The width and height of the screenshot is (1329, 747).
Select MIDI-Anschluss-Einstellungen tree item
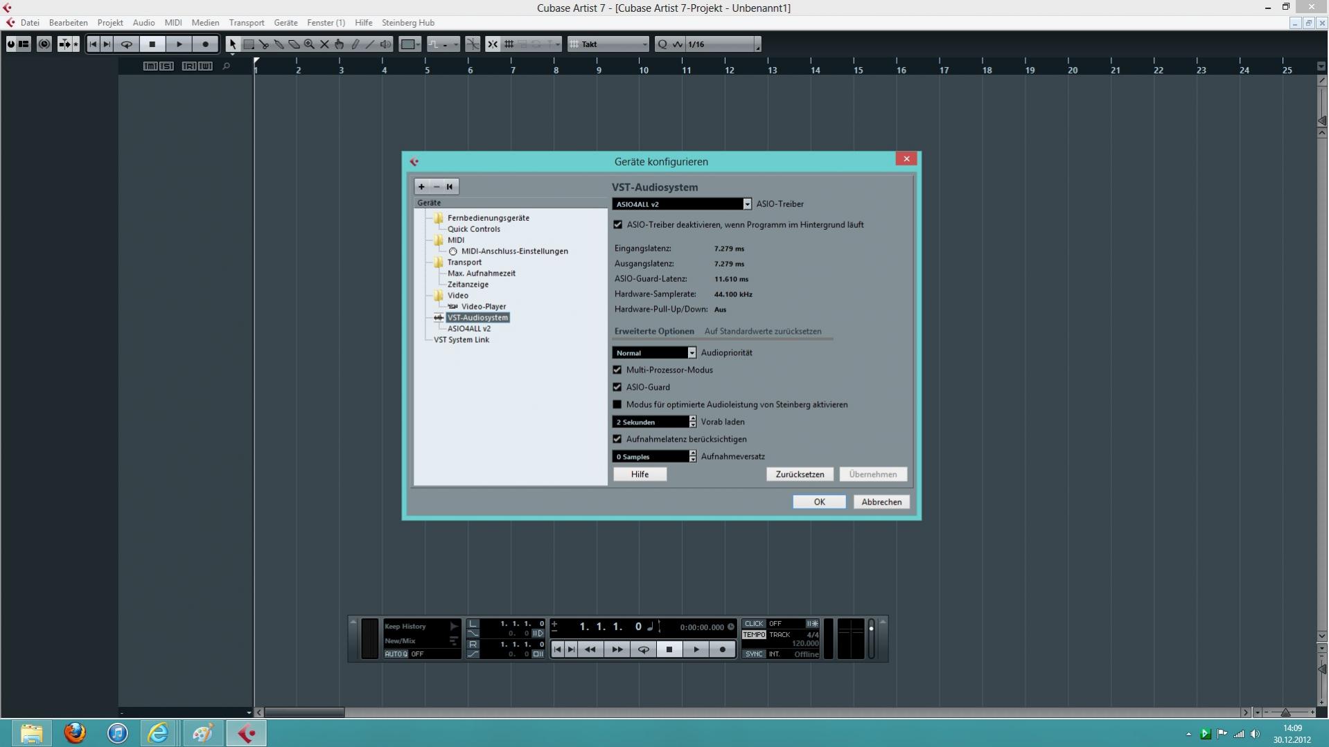515,251
